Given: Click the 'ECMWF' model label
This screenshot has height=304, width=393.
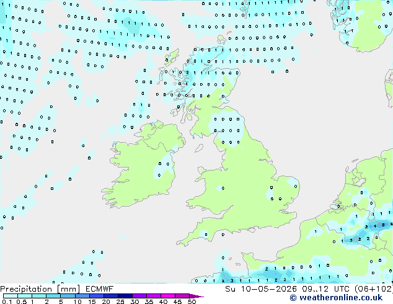Looking at the screenshot, I should pos(100,289).
